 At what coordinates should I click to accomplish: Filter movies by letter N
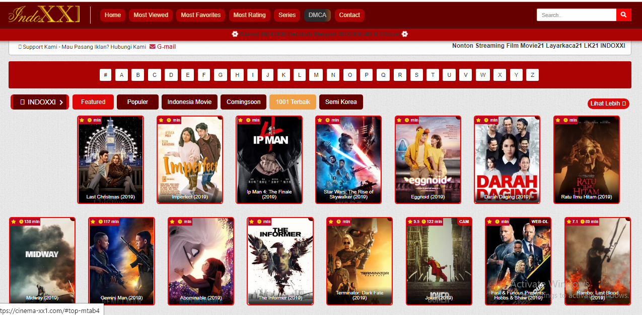(x=333, y=75)
